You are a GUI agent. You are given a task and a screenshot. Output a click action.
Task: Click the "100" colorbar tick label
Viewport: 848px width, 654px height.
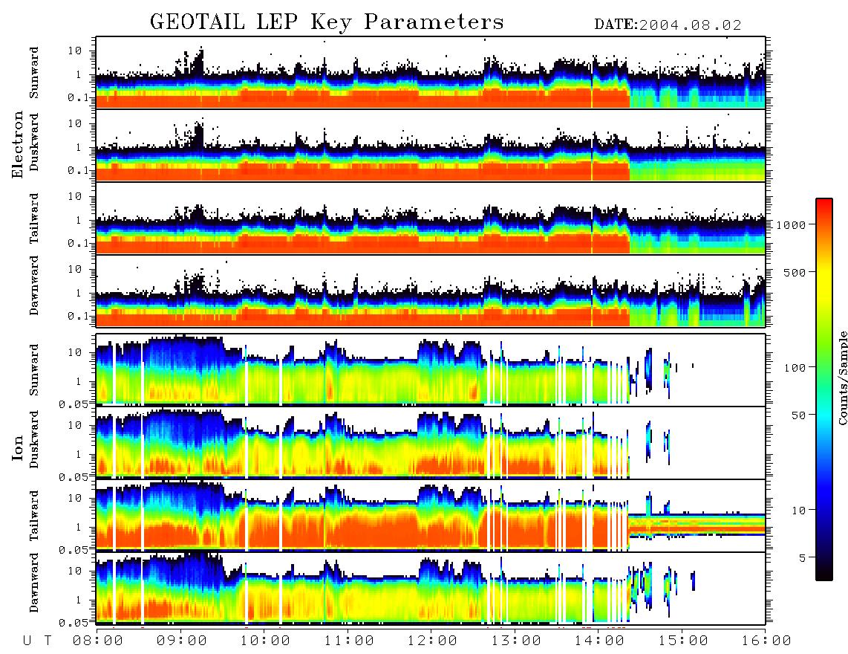[795, 368]
